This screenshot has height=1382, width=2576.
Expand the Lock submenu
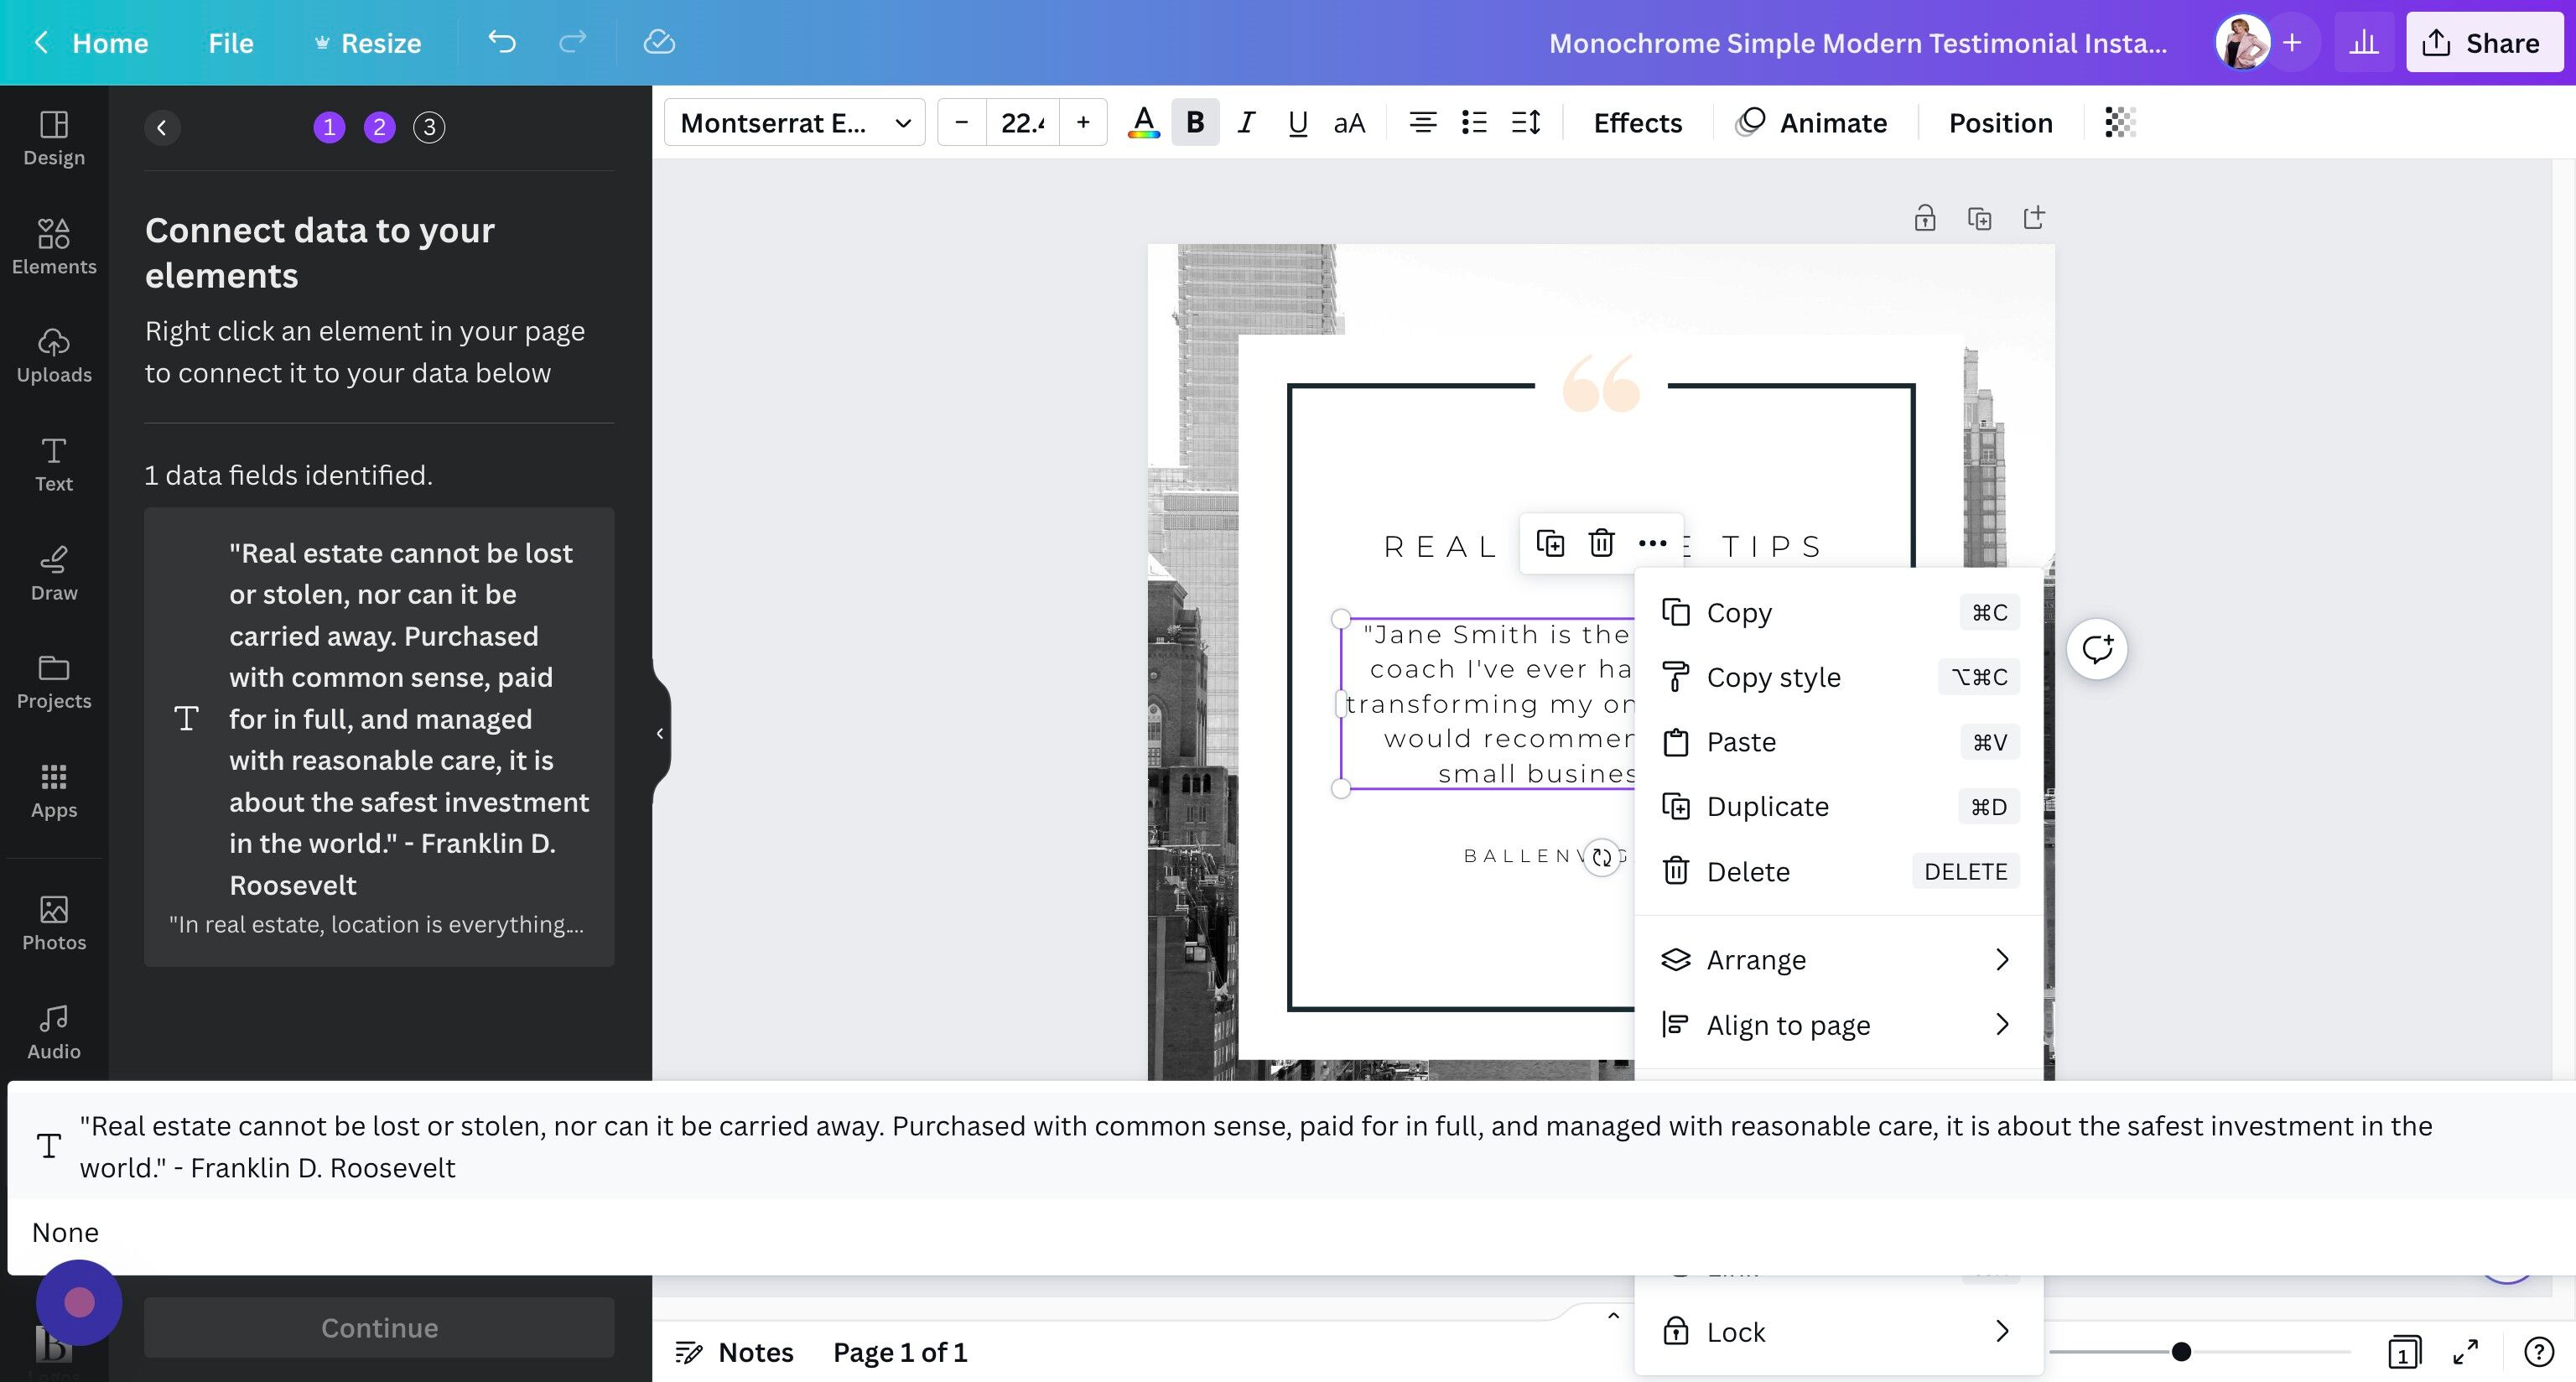tap(1839, 1331)
